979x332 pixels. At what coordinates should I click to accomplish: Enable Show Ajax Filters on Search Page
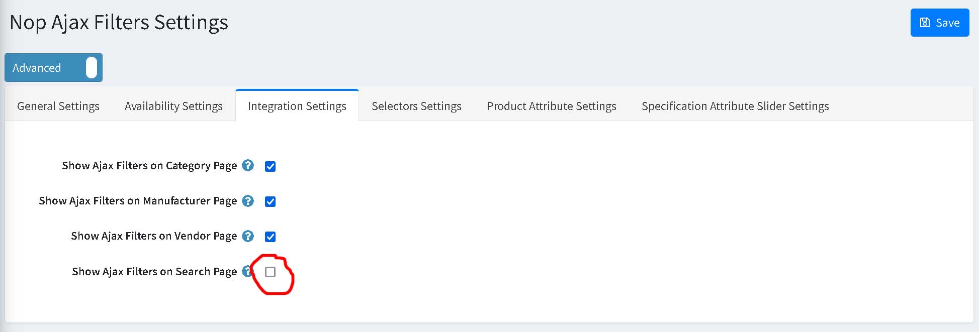tap(270, 272)
